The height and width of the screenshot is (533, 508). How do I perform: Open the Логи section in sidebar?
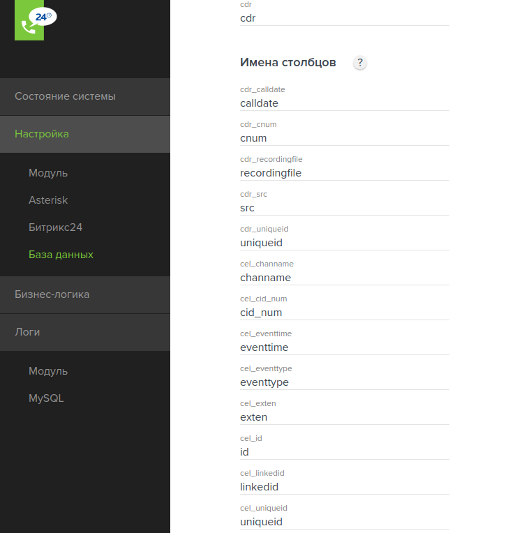tap(85, 333)
